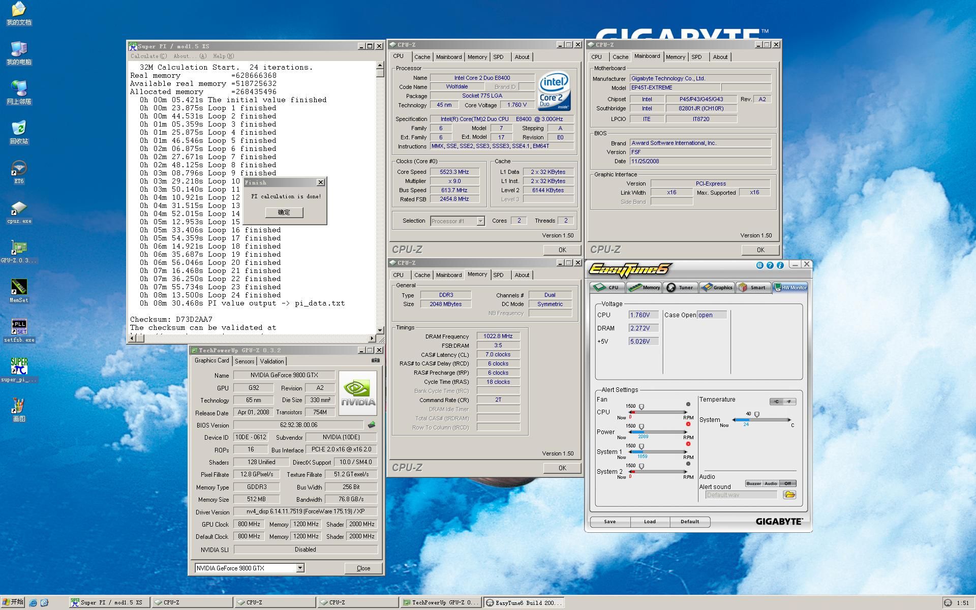The width and height of the screenshot is (976, 610).
Task: Click the EasyTune6 @ website icon
Action: (760, 265)
